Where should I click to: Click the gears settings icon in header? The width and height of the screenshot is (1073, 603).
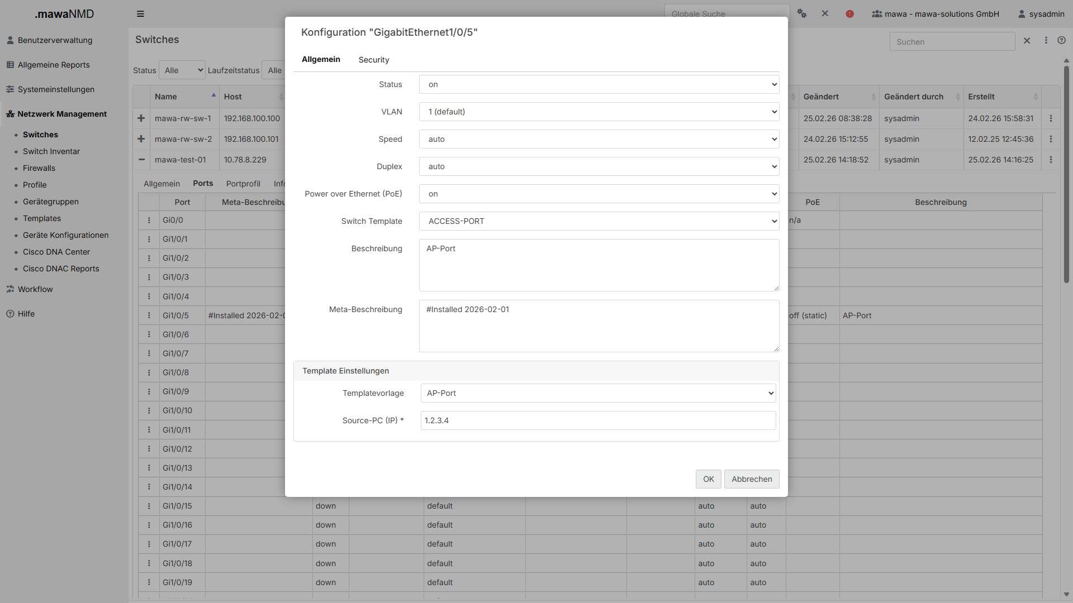(x=802, y=14)
